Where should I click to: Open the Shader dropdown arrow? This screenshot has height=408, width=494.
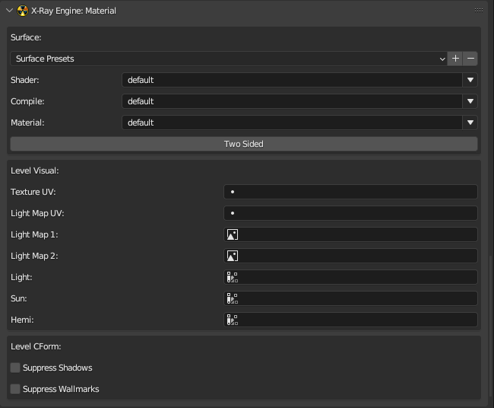click(x=470, y=80)
